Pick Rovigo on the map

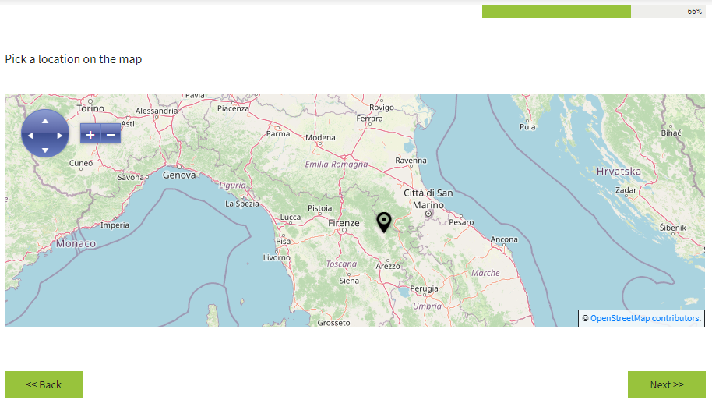pos(382,108)
